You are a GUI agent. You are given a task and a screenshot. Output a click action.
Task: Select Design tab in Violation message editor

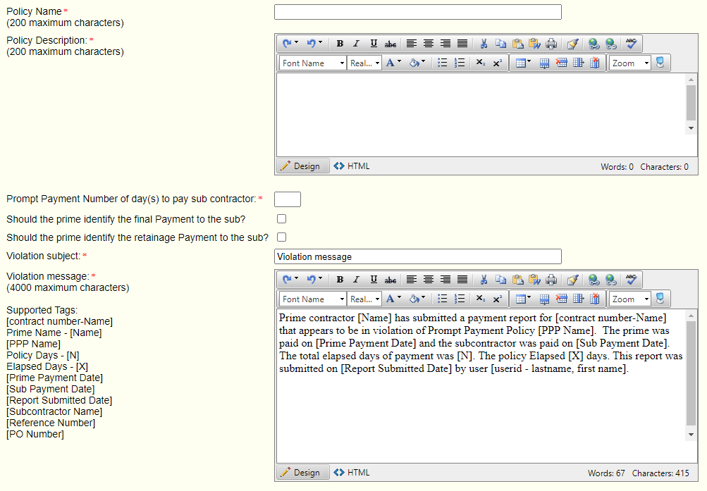click(x=301, y=473)
